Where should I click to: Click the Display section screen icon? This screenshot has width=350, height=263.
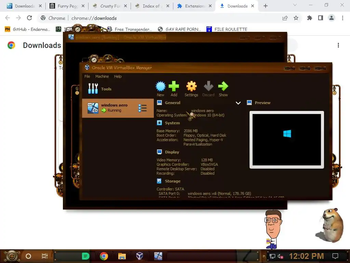point(159,152)
